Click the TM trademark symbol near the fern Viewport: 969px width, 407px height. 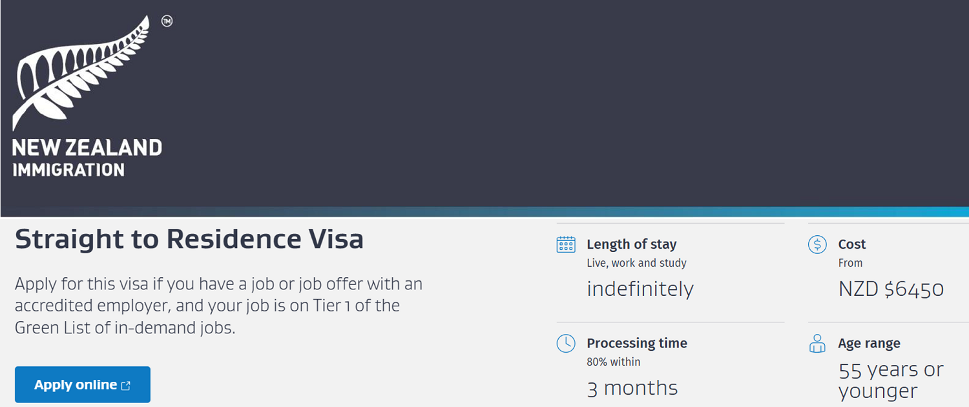pyautogui.click(x=167, y=21)
